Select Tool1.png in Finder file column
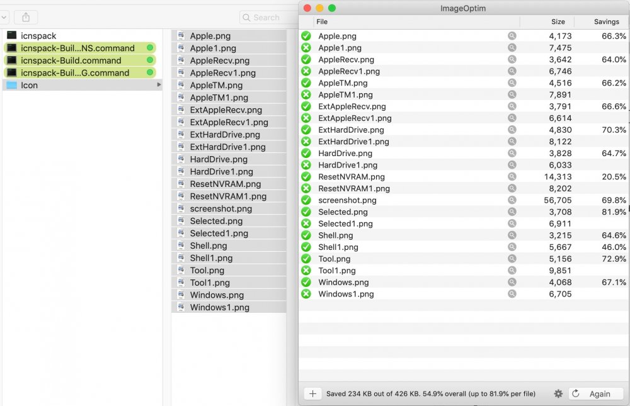 pos(229,283)
